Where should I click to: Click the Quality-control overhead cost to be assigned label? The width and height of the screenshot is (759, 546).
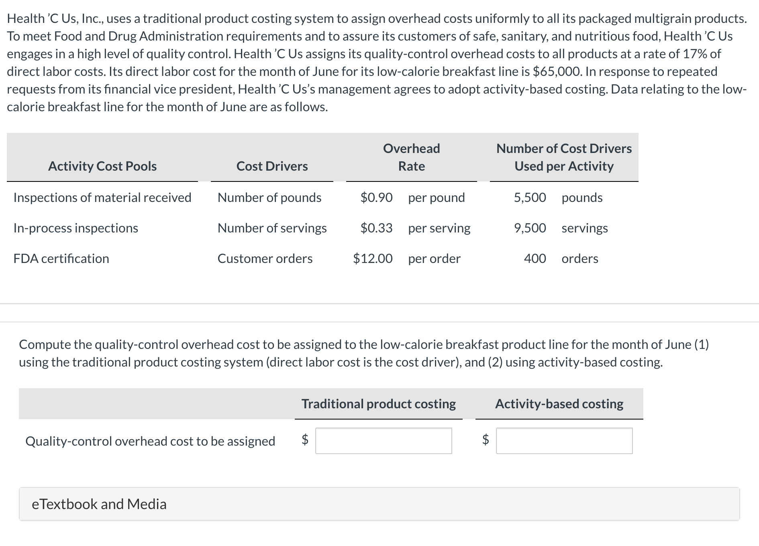point(150,441)
